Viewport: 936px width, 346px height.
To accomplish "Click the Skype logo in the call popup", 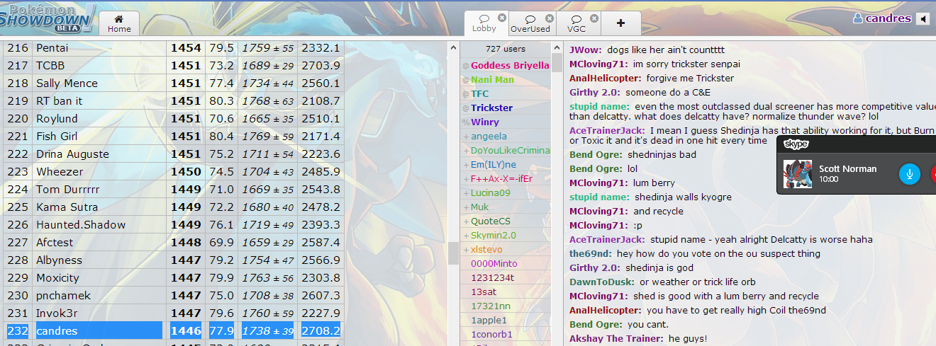I will (x=796, y=144).
